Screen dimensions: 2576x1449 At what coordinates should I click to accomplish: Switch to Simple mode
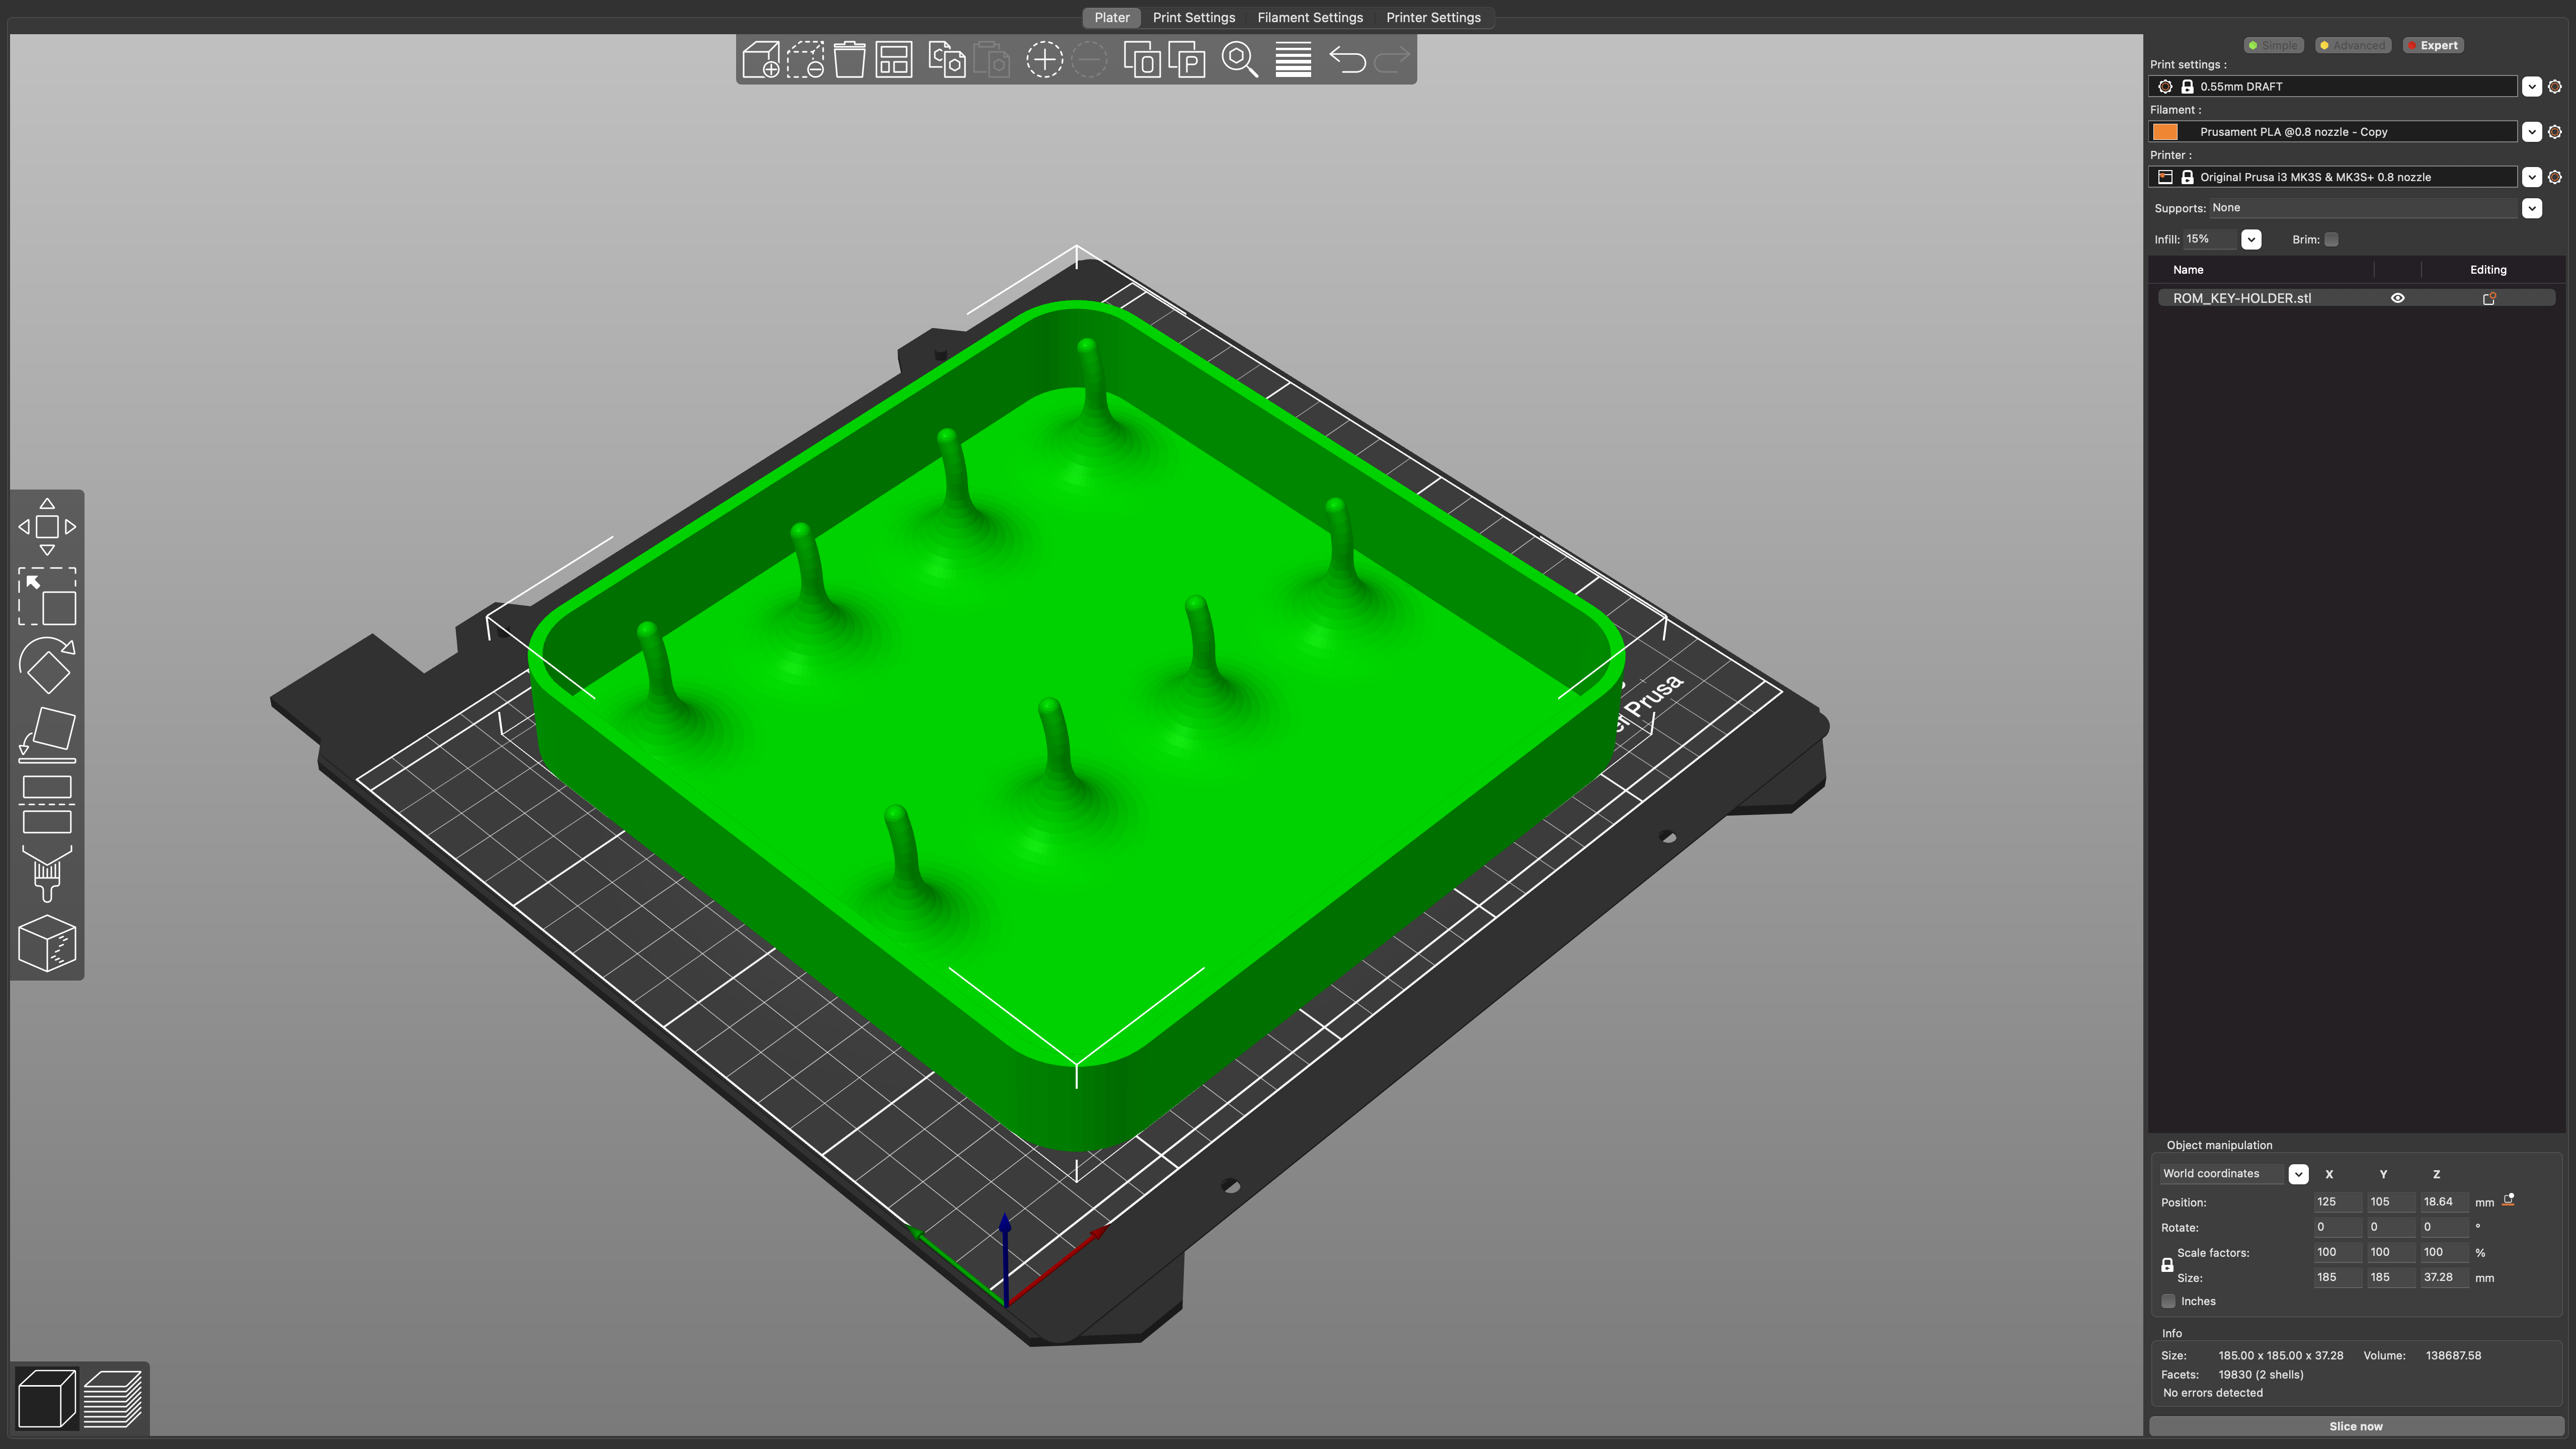[x=2274, y=45]
